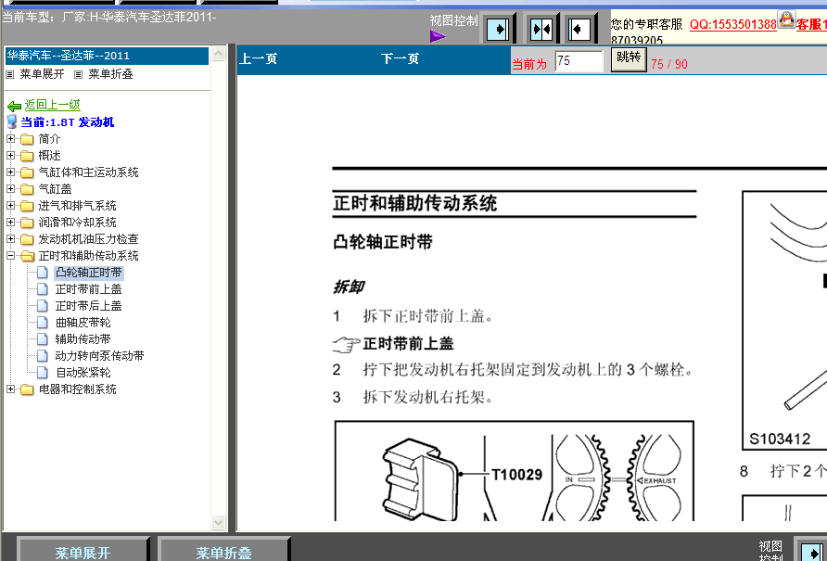Click the bottom 菜单展开 button
The height and width of the screenshot is (561, 827).
click(x=83, y=551)
